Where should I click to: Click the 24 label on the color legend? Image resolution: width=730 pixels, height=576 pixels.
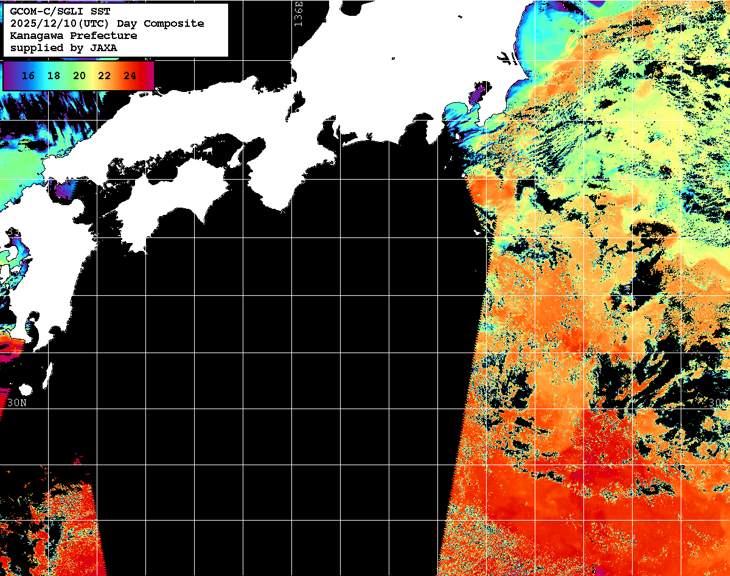coord(130,76)
